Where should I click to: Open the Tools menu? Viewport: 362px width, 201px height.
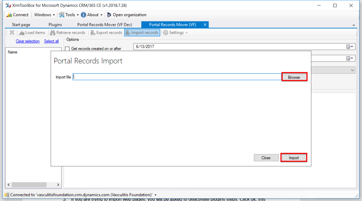(x=69, y=15)
